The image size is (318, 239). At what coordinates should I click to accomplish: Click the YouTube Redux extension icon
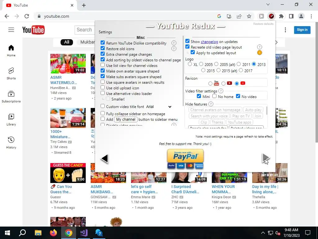click(x=271, y=16)
